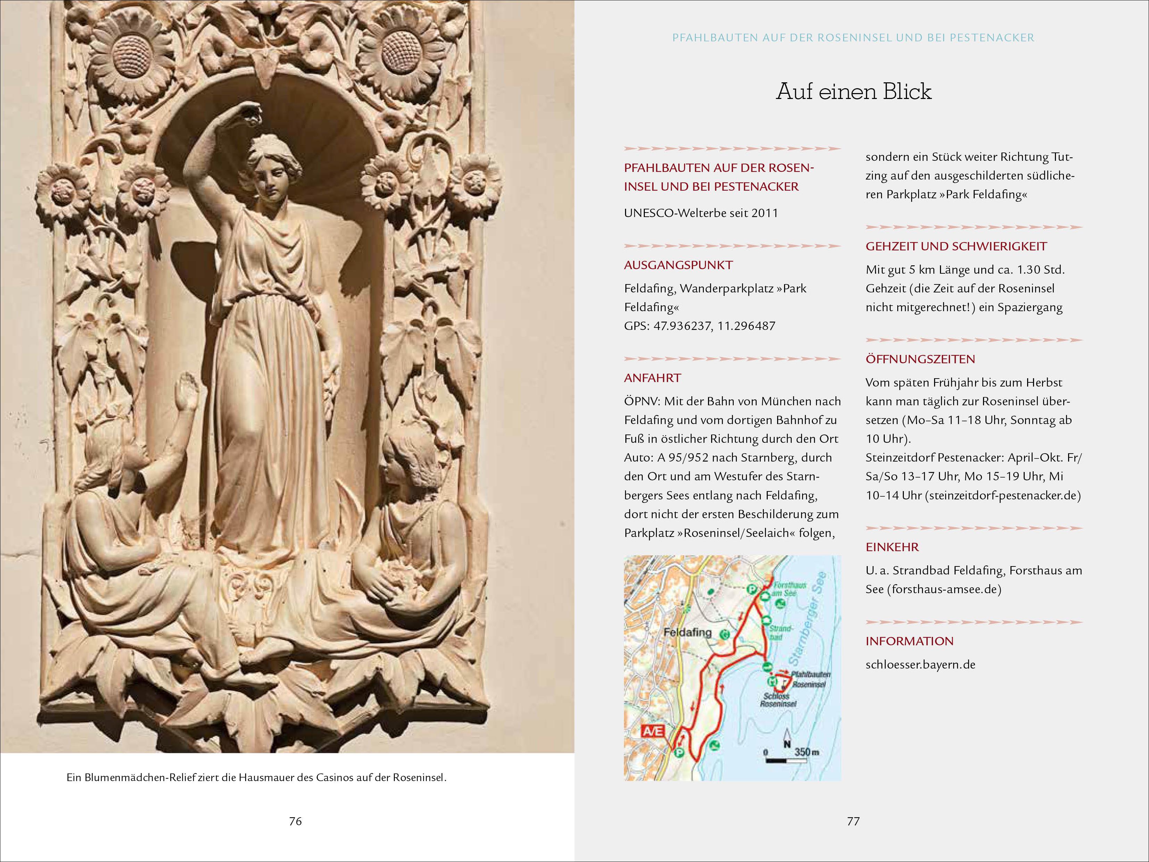Click the ÖFFNUNGSZEITEN section heading
Screen dimensions: 1149x862
pyautogui.click(x=920, y=359)
